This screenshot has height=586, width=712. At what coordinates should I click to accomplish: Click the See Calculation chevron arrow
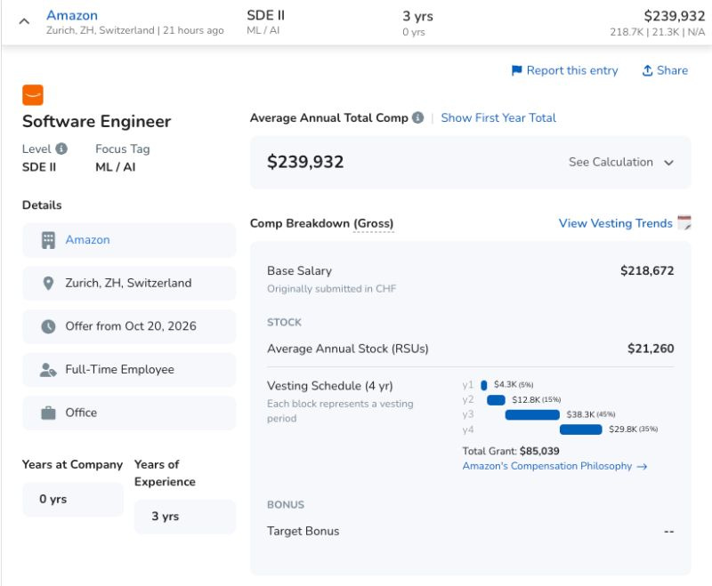point(668,163)
